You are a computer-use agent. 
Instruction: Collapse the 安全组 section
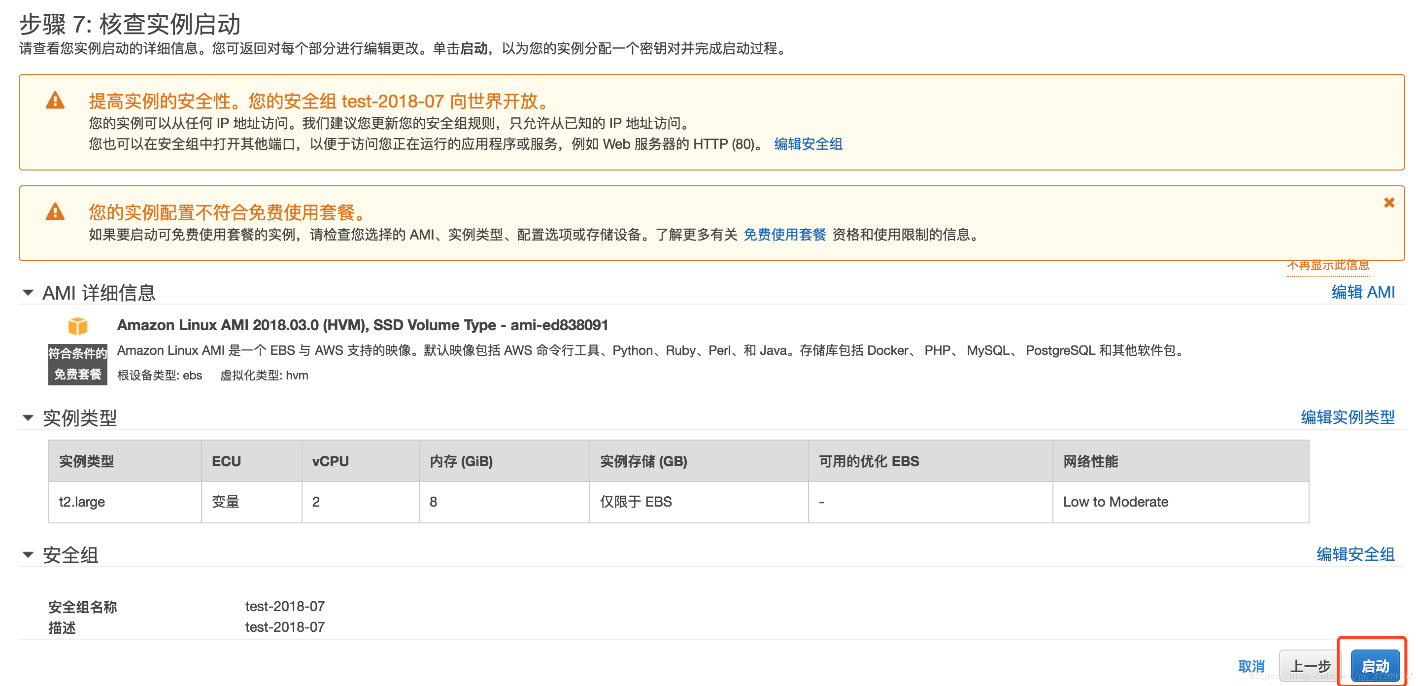coord(28,554)
